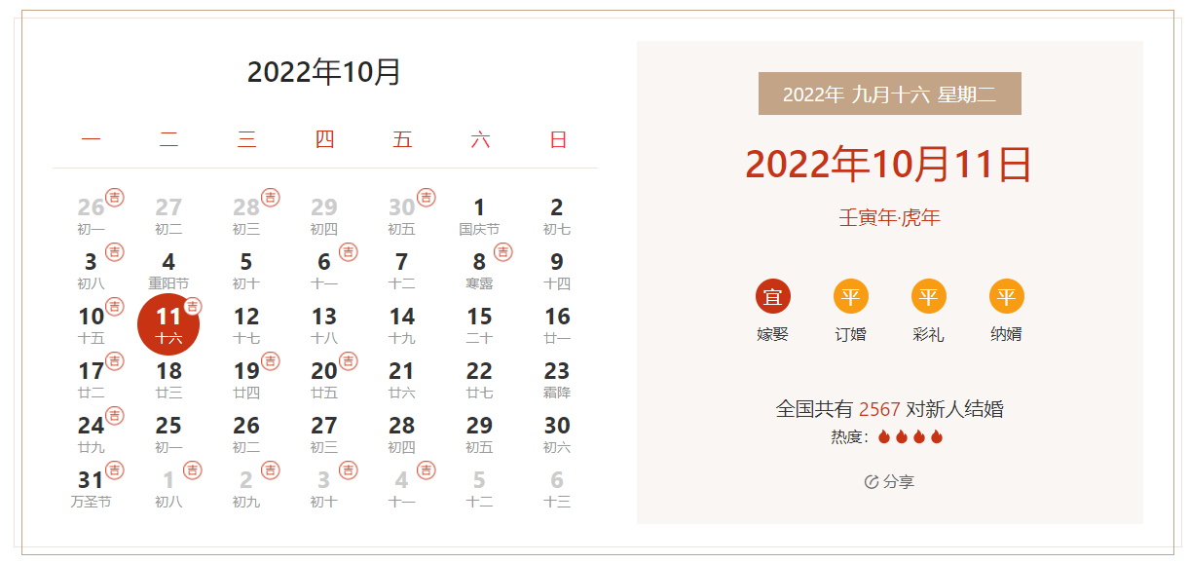
Task: Click the flame heat icons after 热度
Action: click(910, 436)
